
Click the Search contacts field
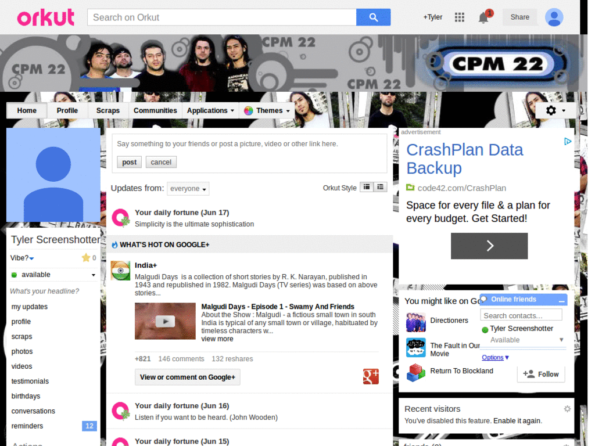[x=521, y=315]
